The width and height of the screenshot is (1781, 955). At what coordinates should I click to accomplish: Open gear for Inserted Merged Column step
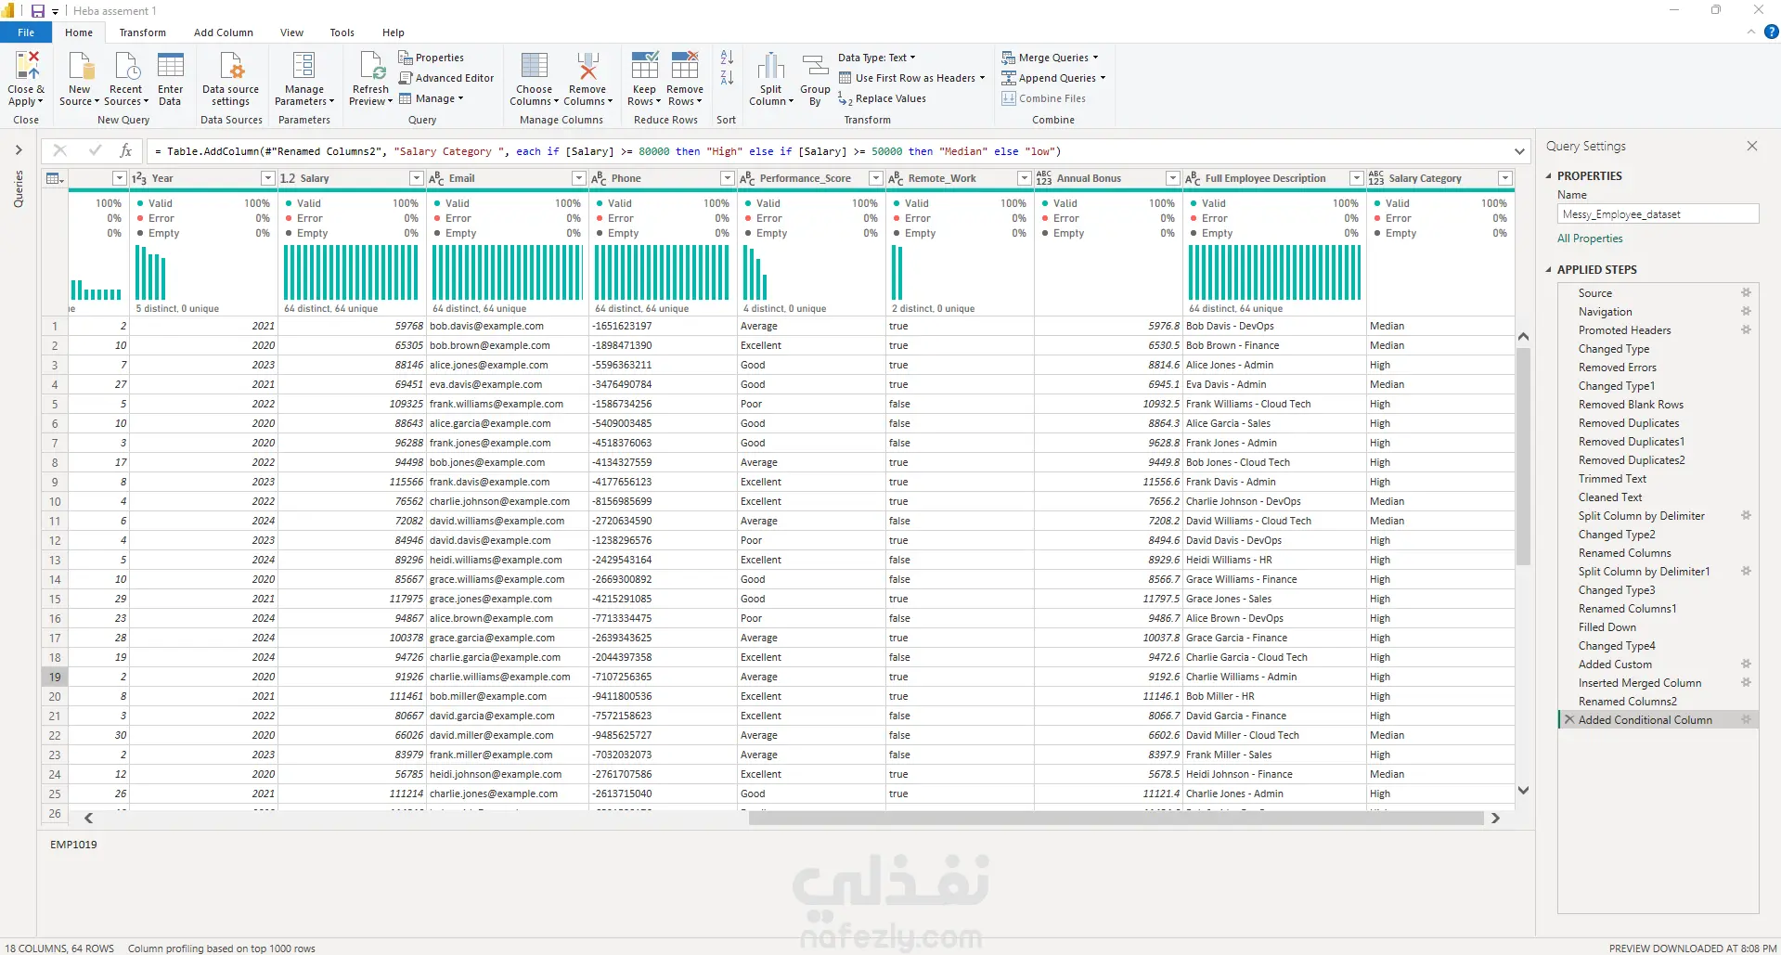tap(1746, 683)
